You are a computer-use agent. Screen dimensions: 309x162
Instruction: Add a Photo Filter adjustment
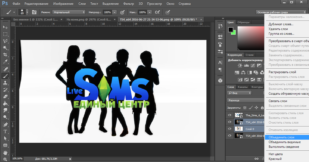tap(256, 73)
